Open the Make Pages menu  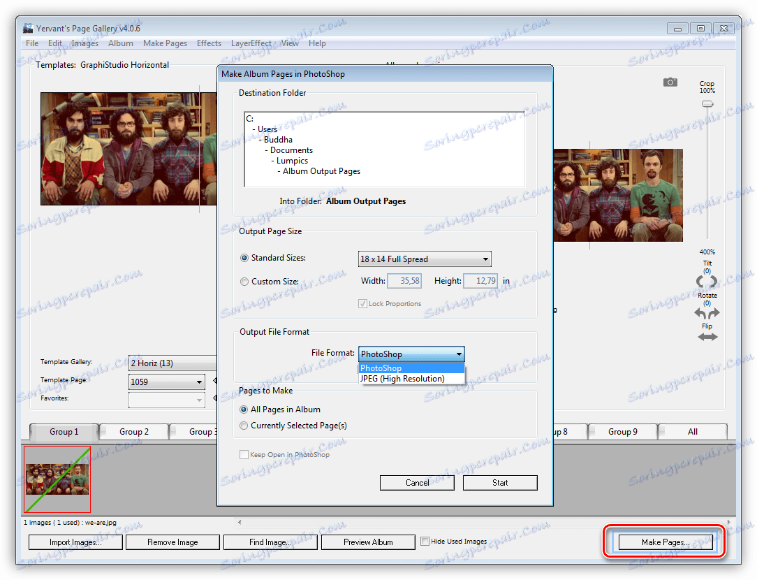pos(165,43)
